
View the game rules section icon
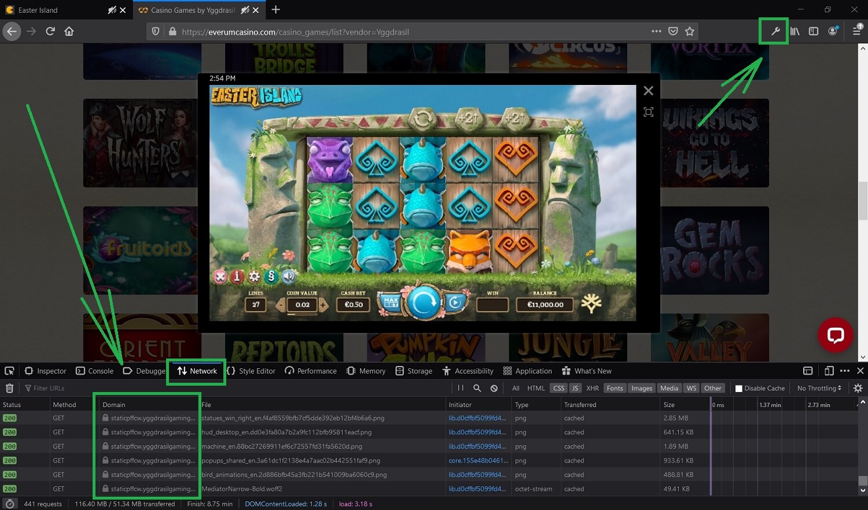[x=271, y=276]
